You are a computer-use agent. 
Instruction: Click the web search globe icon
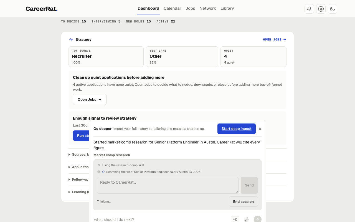pyautogui.click(x=99, y=172)
